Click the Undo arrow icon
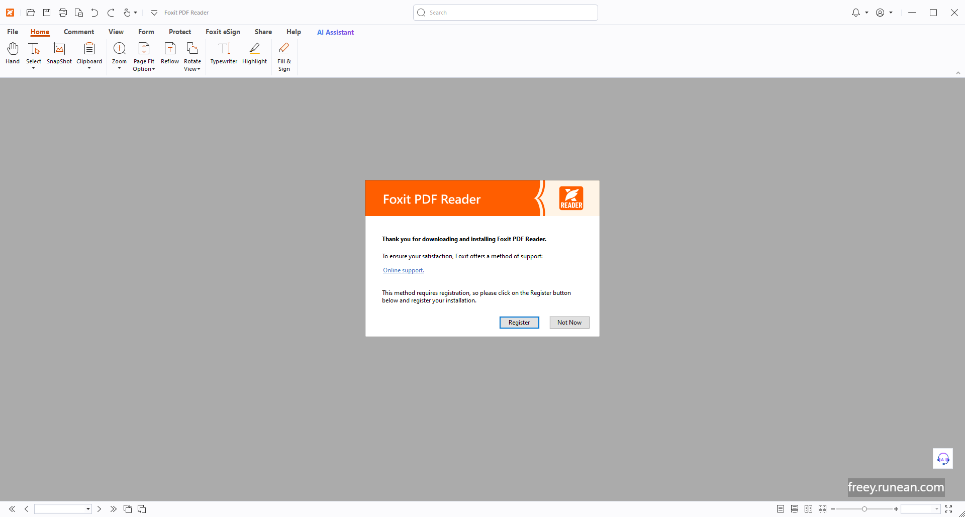The image size is (965, 517). pos(94,13)
